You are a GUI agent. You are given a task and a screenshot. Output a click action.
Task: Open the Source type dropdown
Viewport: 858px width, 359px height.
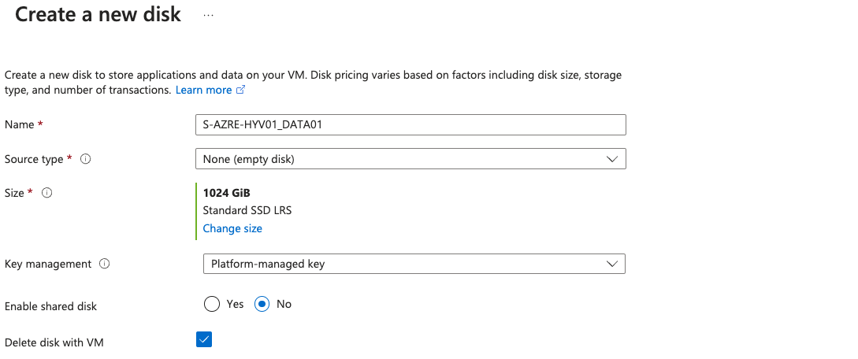[410, 159]
